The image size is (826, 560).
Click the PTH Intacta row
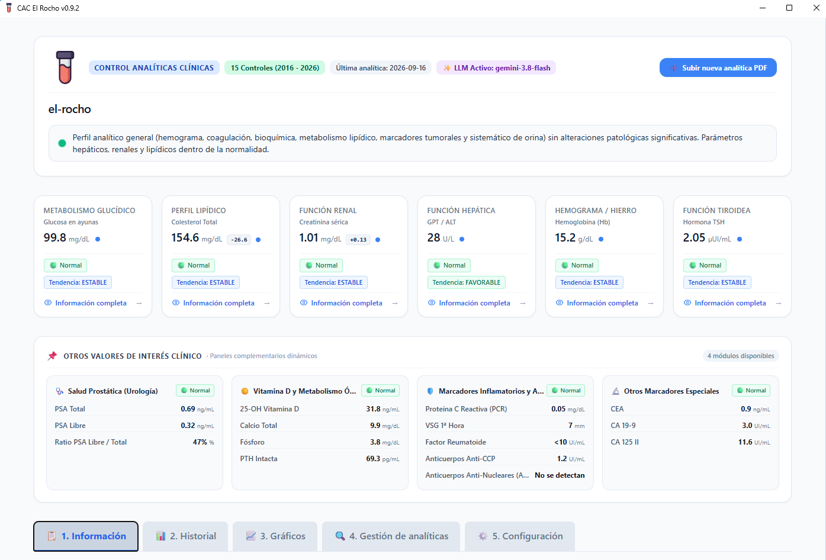tap(320, 459)
